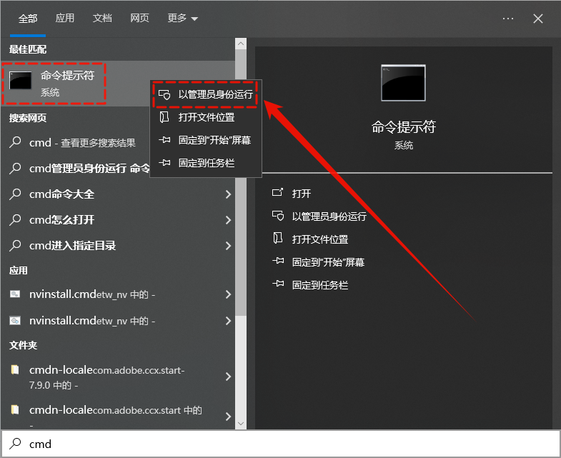Click the pin icon beside the context menu 固定到"开始"屏幕
Image resolution: width=561 pixels, height=458 pixels.
click(x=164, y=140)
